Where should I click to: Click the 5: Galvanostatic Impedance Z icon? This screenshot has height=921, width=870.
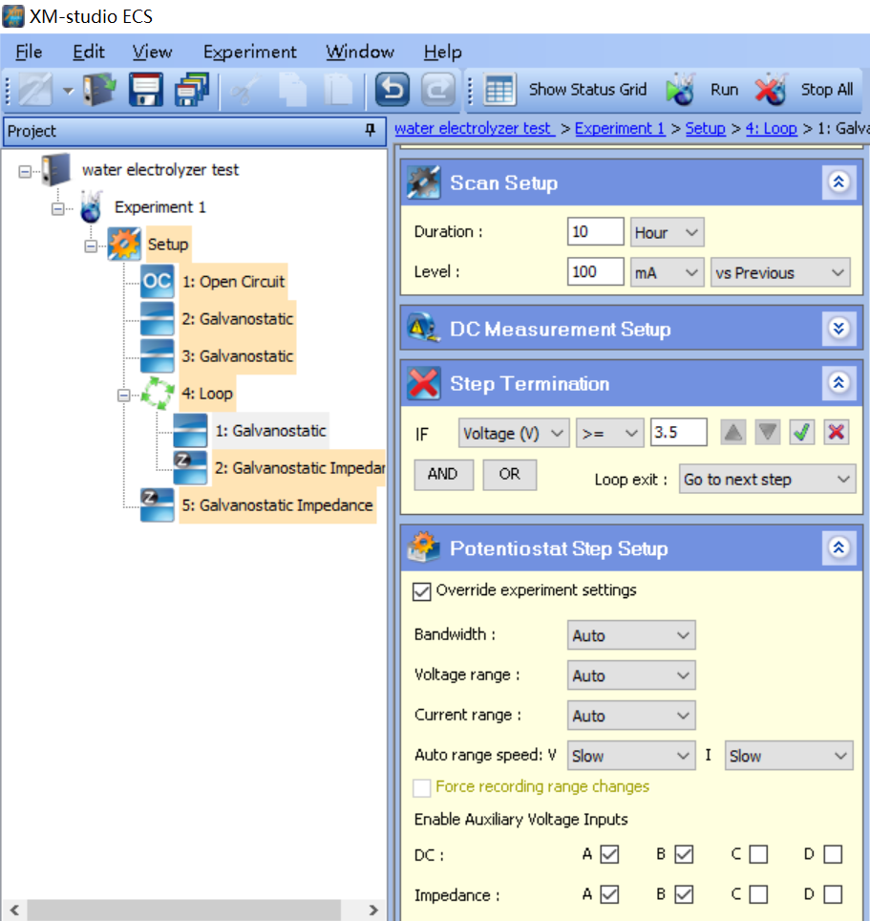click(x=158, y=505)
